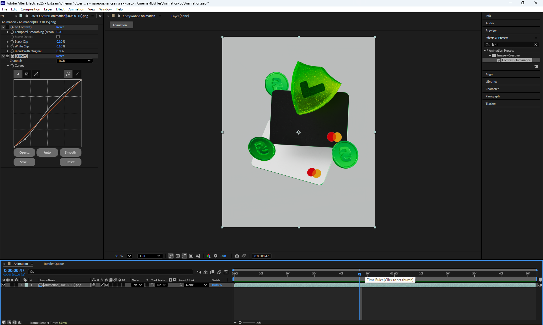
Task: Open the Graph Editor icon in the timeline
Action: coord(226,272)
